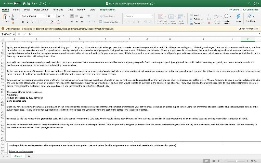Image resolution: width=261 pixels, height=163 pixels.
Task: Switch to Page Layout view in status bar
Action: [x=213, y=161]
